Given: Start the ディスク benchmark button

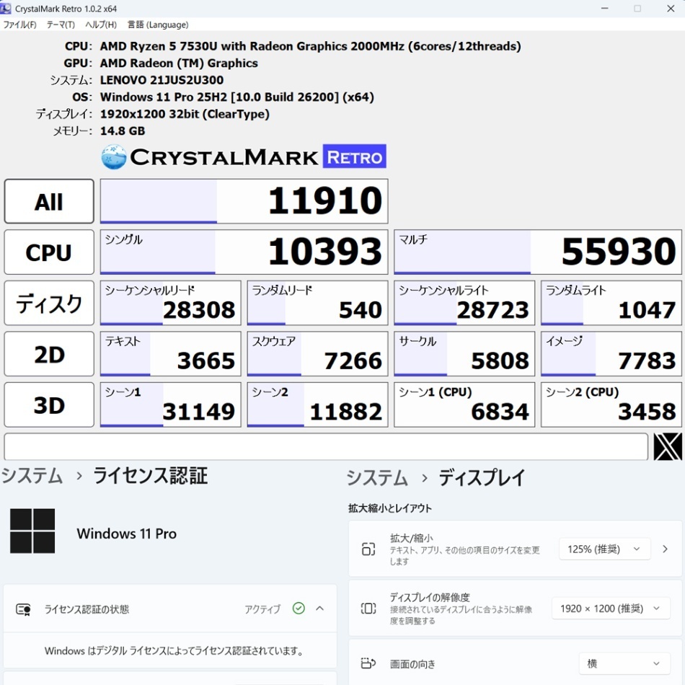Looking at the screenshot, I should tap(49, 303).
